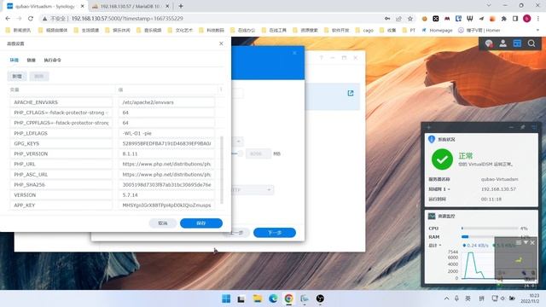Click the CPU usage bar

point(490,229)
